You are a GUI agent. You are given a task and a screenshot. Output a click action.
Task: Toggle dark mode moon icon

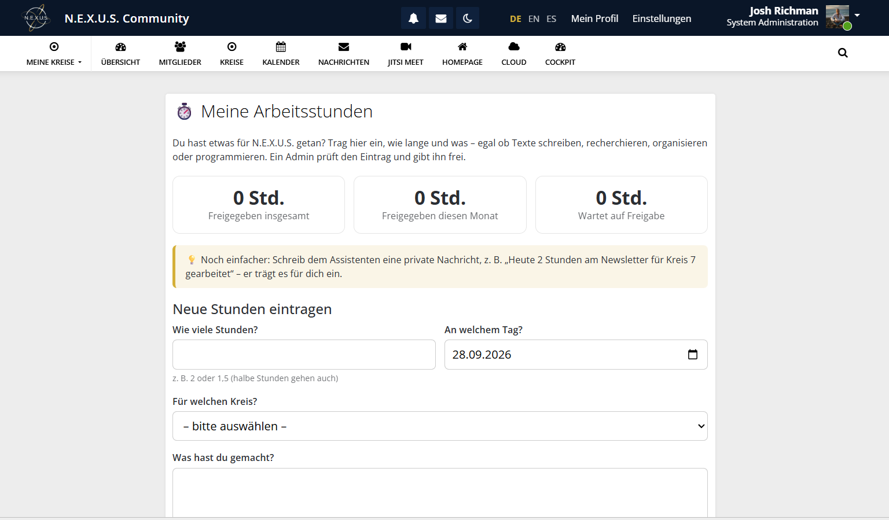[x=468, y=19]
